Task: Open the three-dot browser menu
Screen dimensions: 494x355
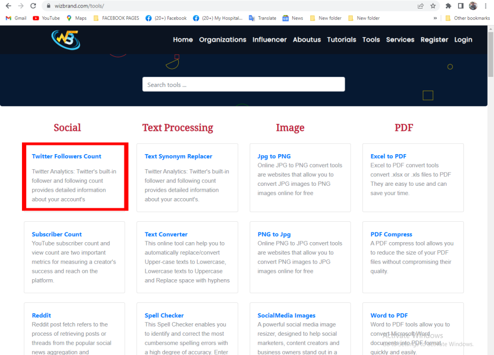Action: 485,6
